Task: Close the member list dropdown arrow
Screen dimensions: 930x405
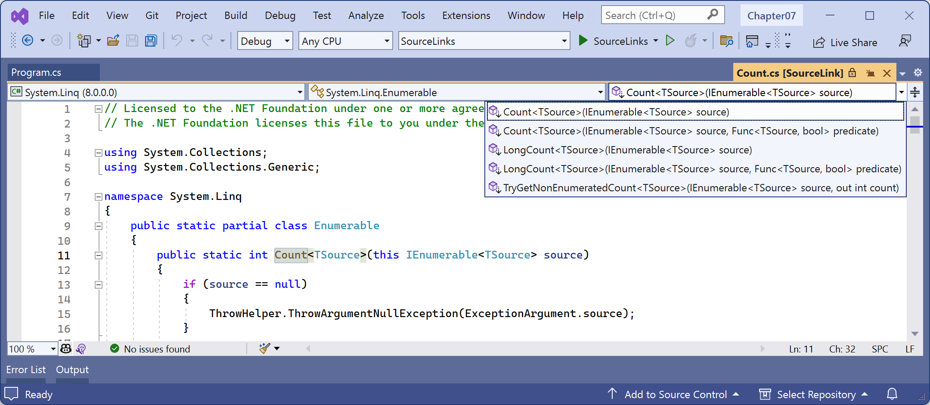Action: 901,92
